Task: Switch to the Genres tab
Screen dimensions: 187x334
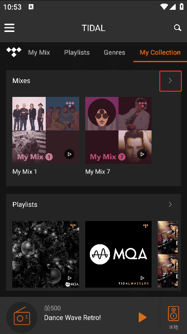Action: [115, 53]
